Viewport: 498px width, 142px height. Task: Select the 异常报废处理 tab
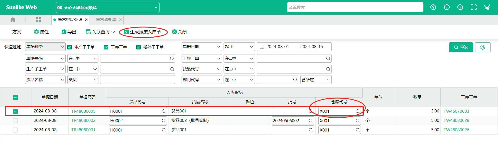[70, 20]
